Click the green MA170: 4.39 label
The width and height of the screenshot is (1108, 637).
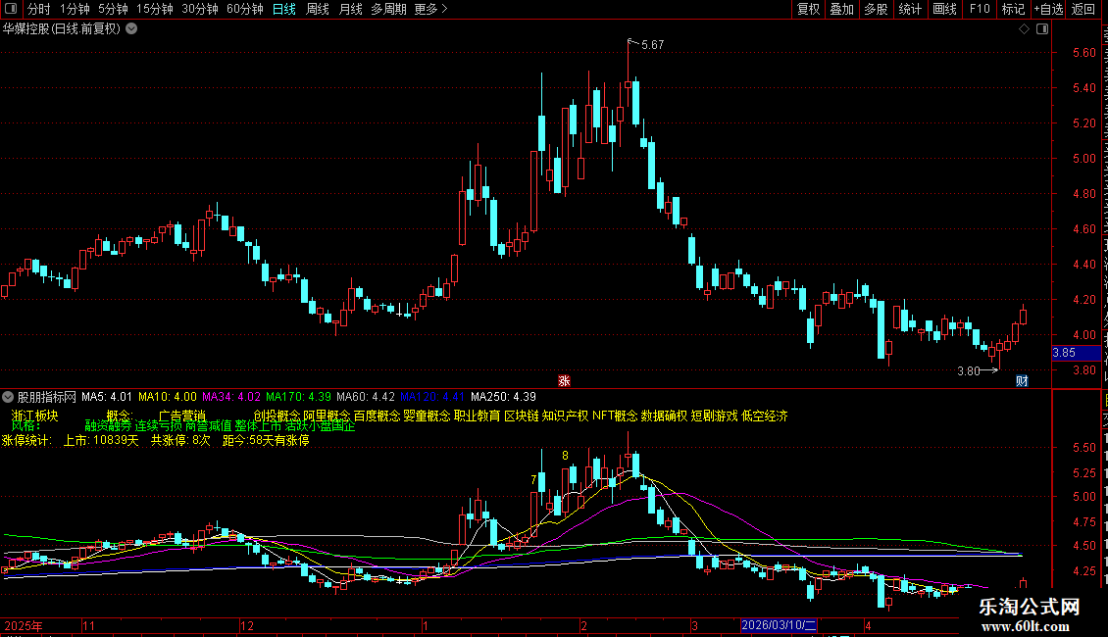(x=298, y=397)
